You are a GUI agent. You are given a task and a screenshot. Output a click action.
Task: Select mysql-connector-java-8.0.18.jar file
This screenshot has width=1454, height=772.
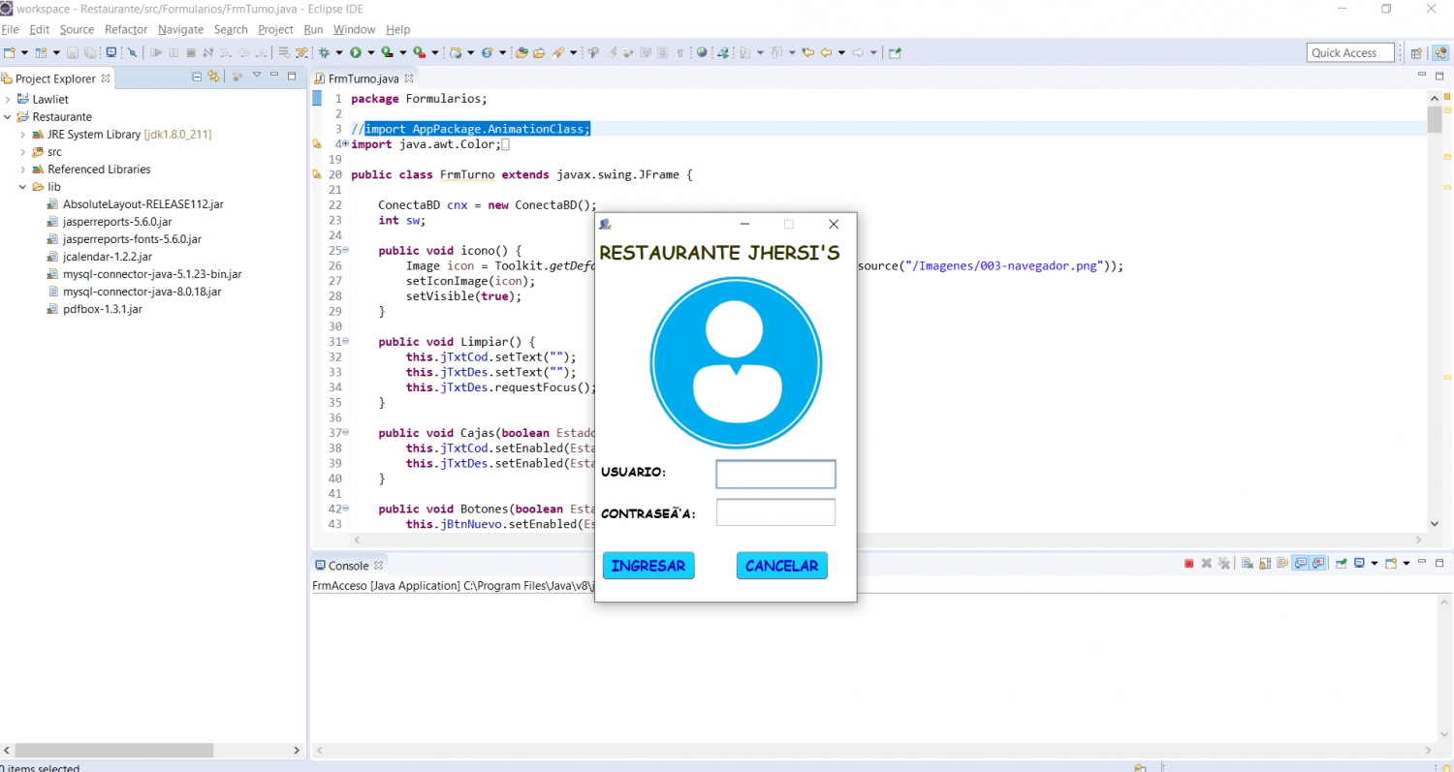(x=142, y=292)
